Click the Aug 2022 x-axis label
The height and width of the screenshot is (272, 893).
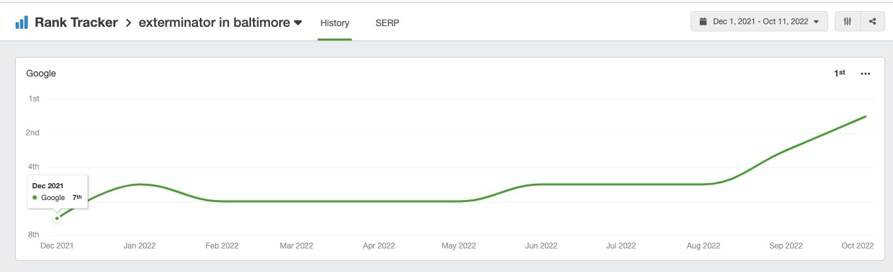coord(703,246)
